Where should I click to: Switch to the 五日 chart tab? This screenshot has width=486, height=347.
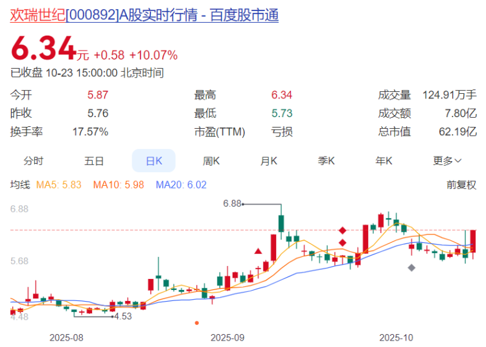(x=93, y=161)
